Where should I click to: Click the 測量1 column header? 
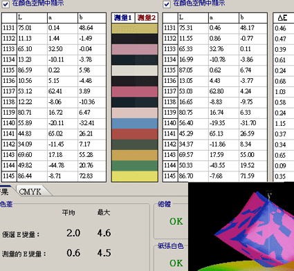coord(123,18)
